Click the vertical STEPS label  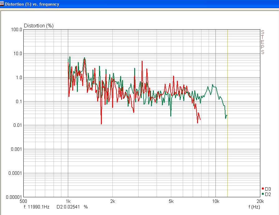coord(262,42)
